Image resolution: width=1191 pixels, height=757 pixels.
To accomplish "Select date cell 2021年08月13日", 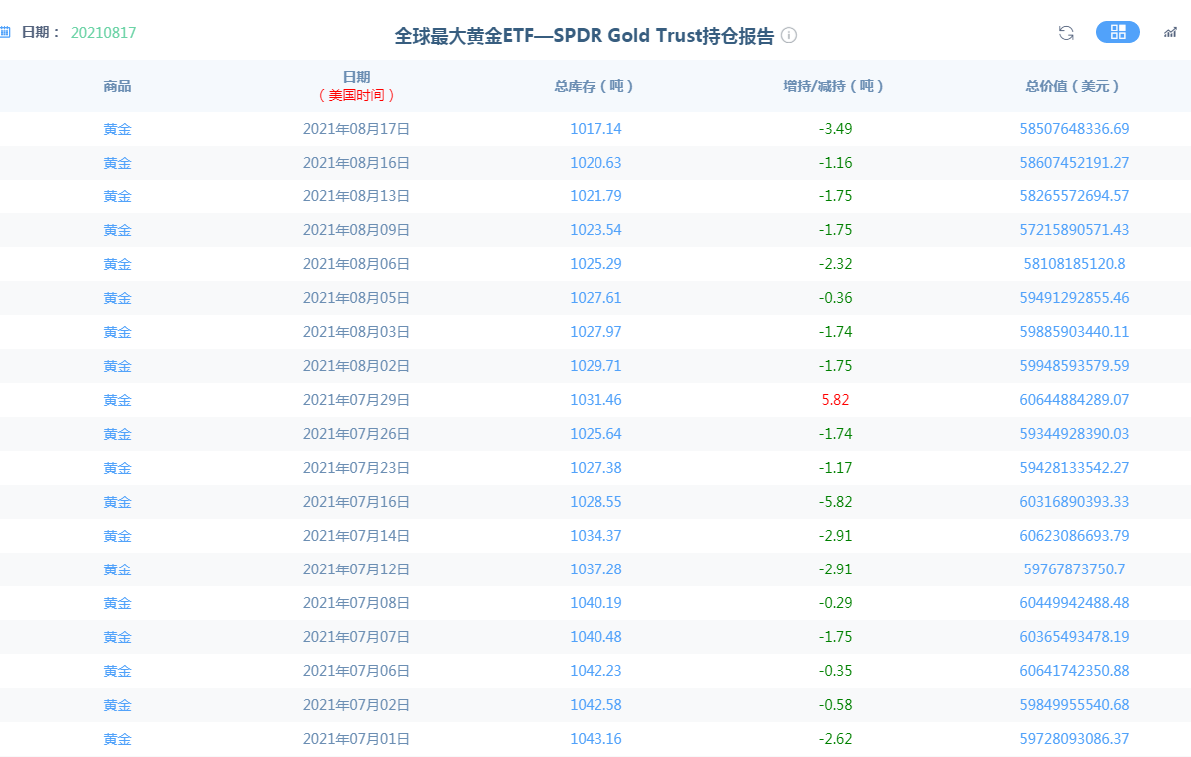I will tap(356, 195).
